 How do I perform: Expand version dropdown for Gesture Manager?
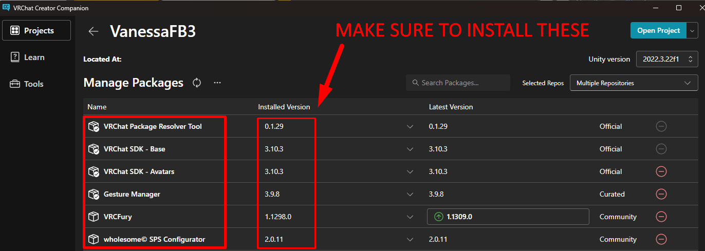pos(410,195)
